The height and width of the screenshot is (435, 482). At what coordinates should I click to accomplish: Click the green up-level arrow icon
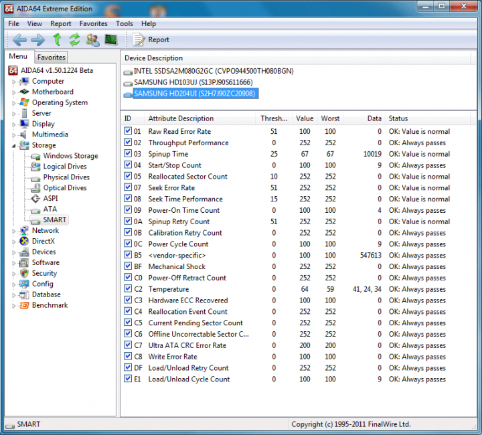pyautogui.click(x=57, y=39)
